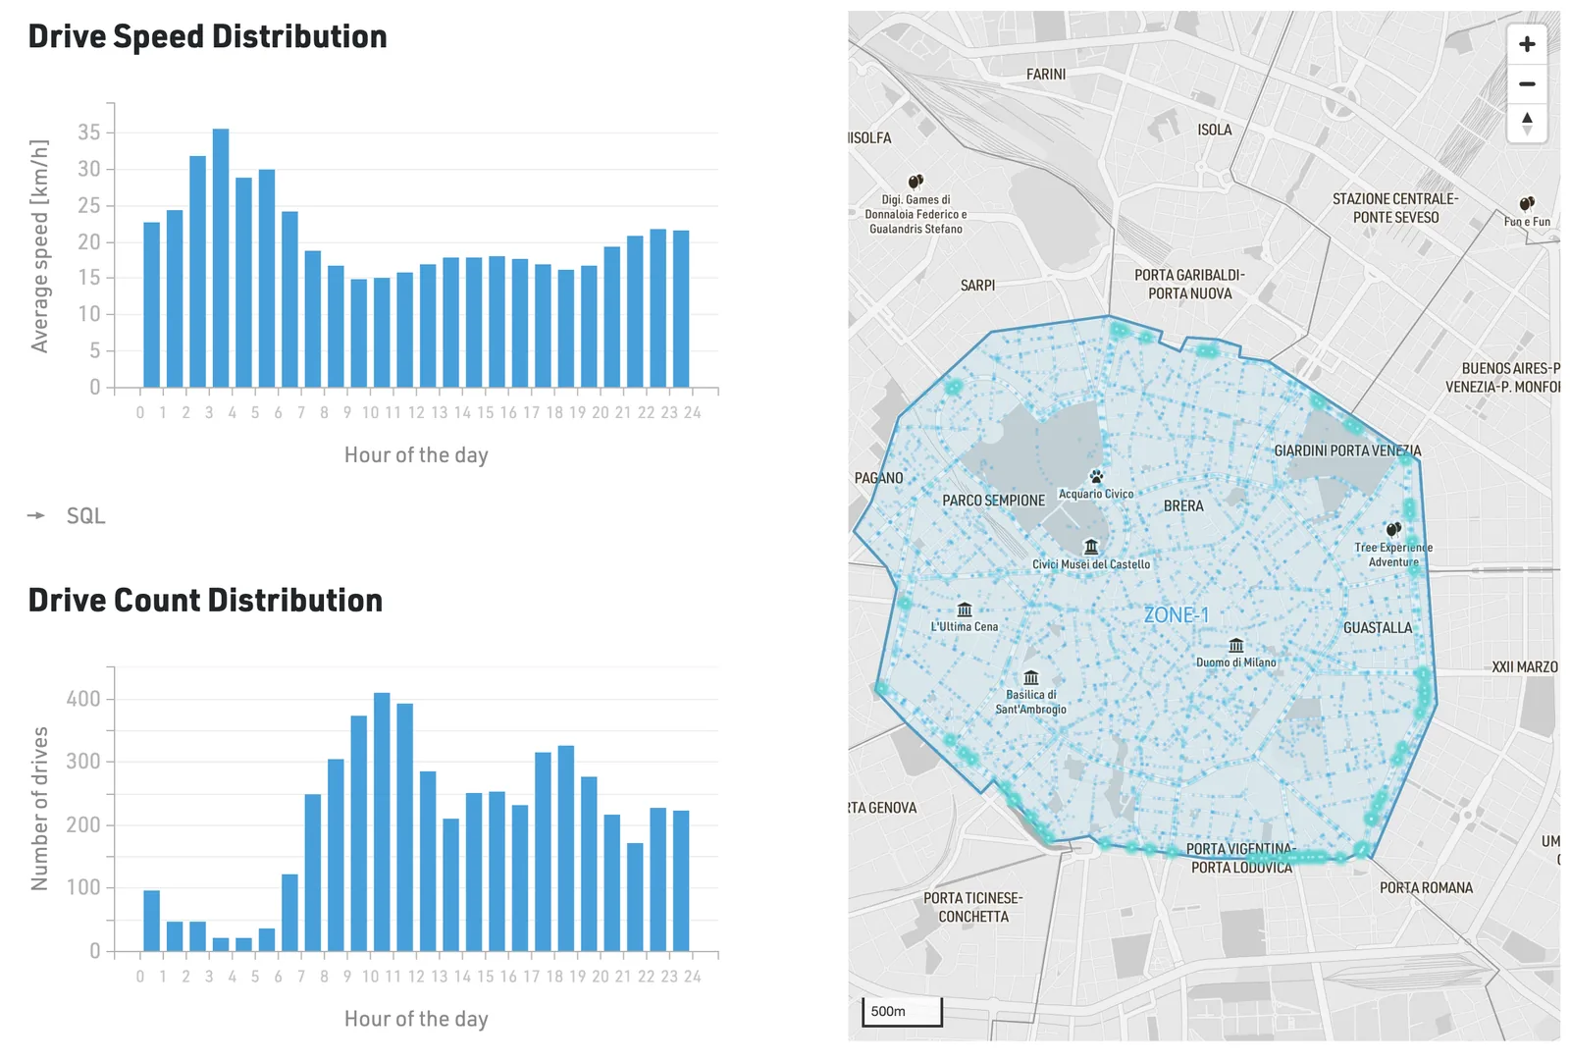Click the BRERA district label
Image resolution: width=1570 pixels, height=1060 pixels.
1183,506
